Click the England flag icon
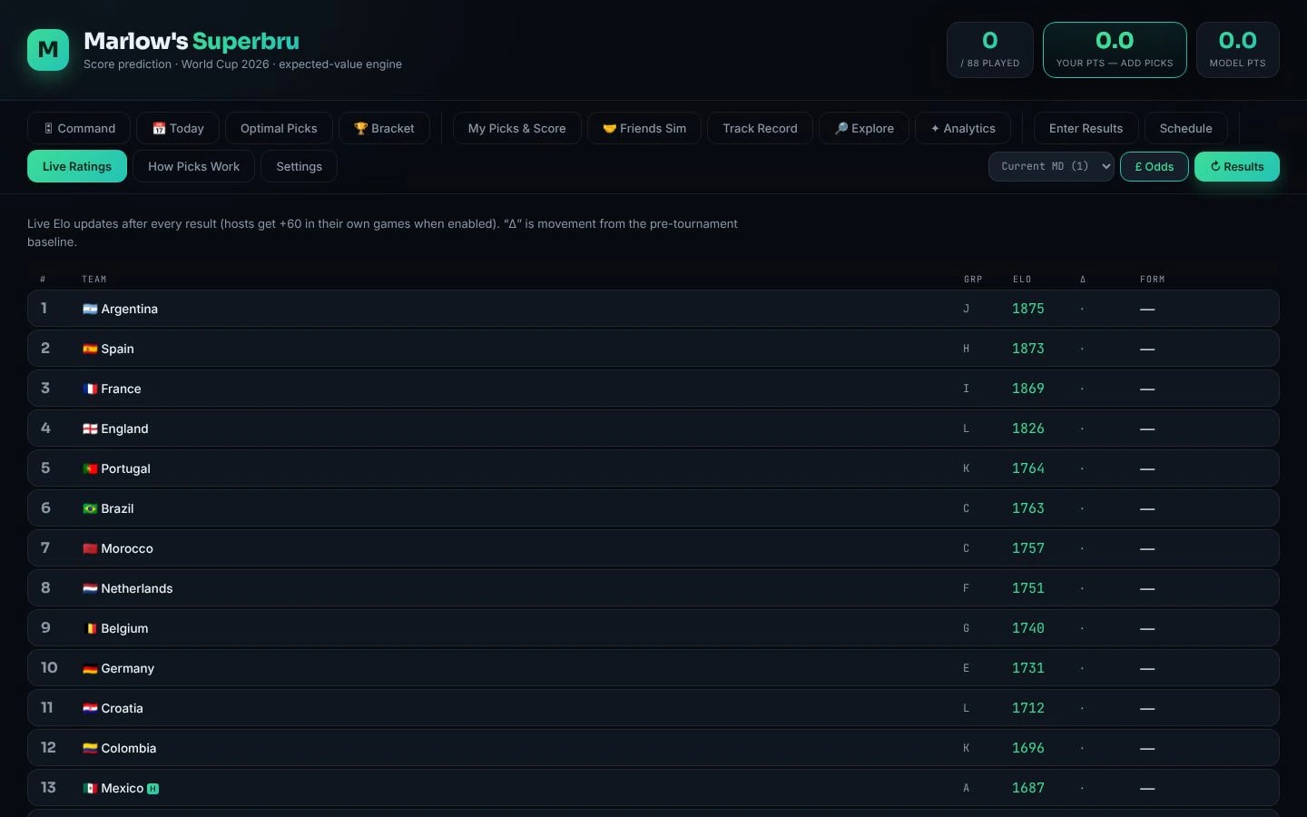 (90, 428)
